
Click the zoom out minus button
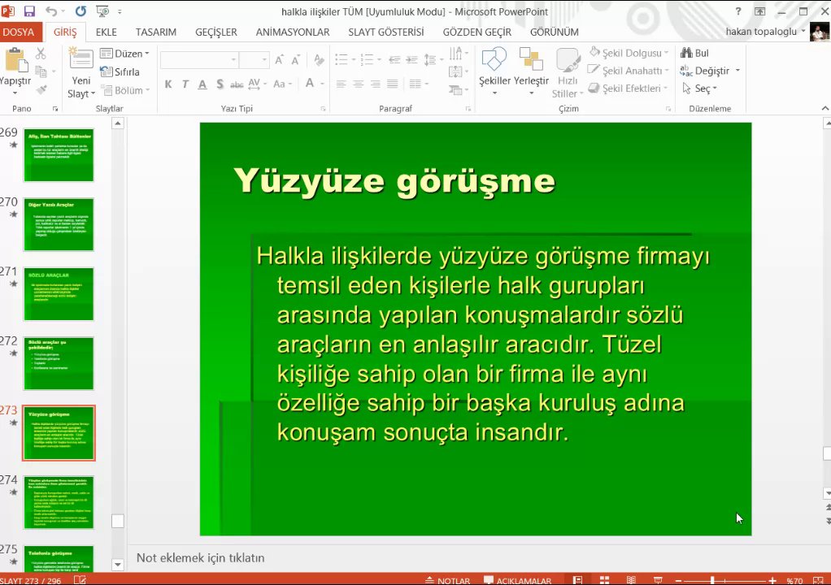[x=679, y=580]
